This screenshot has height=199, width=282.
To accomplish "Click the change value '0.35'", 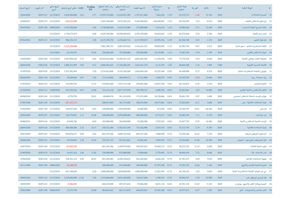I will (x=197, y=122).
